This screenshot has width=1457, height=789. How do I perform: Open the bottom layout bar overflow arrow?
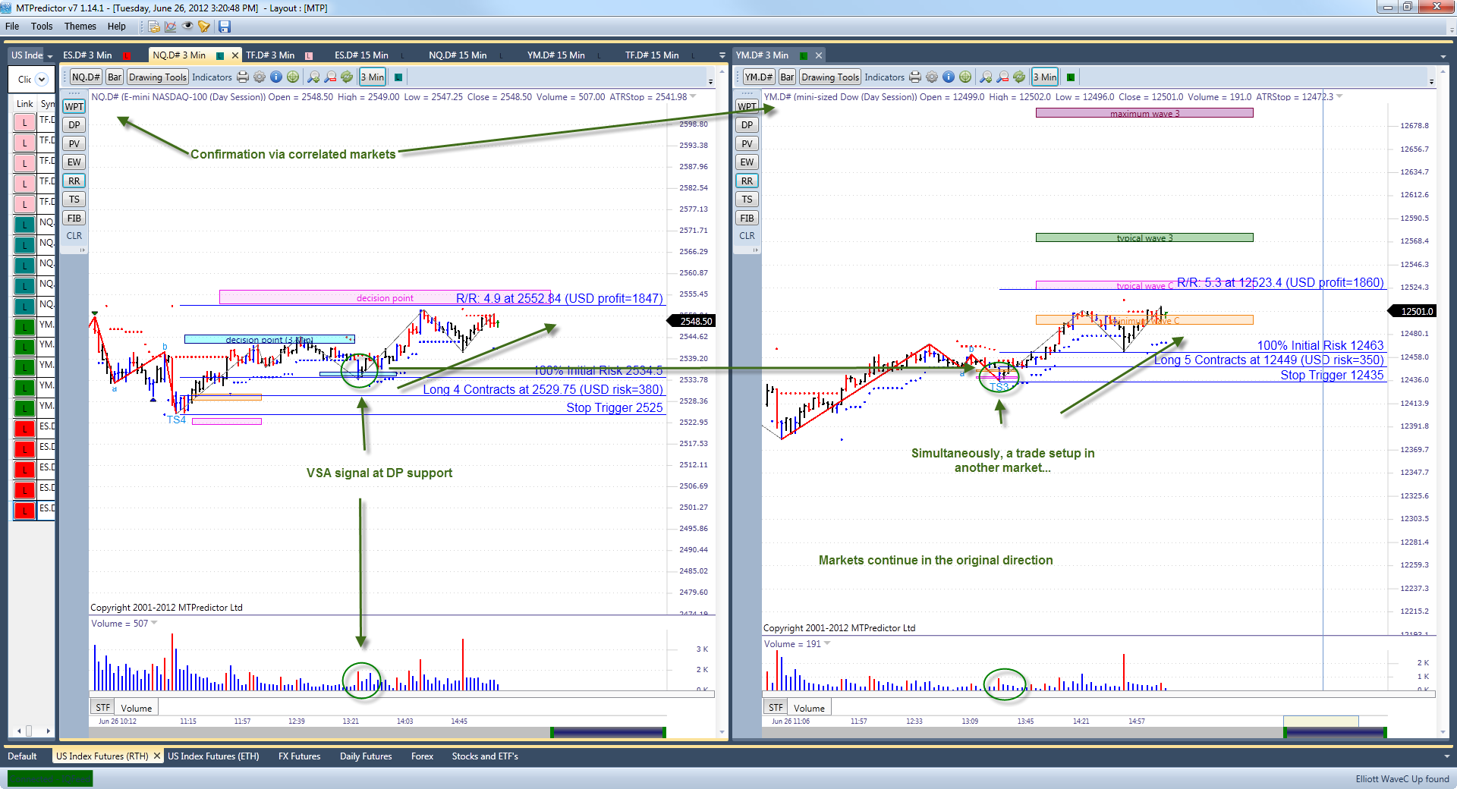coord(1446,756)
